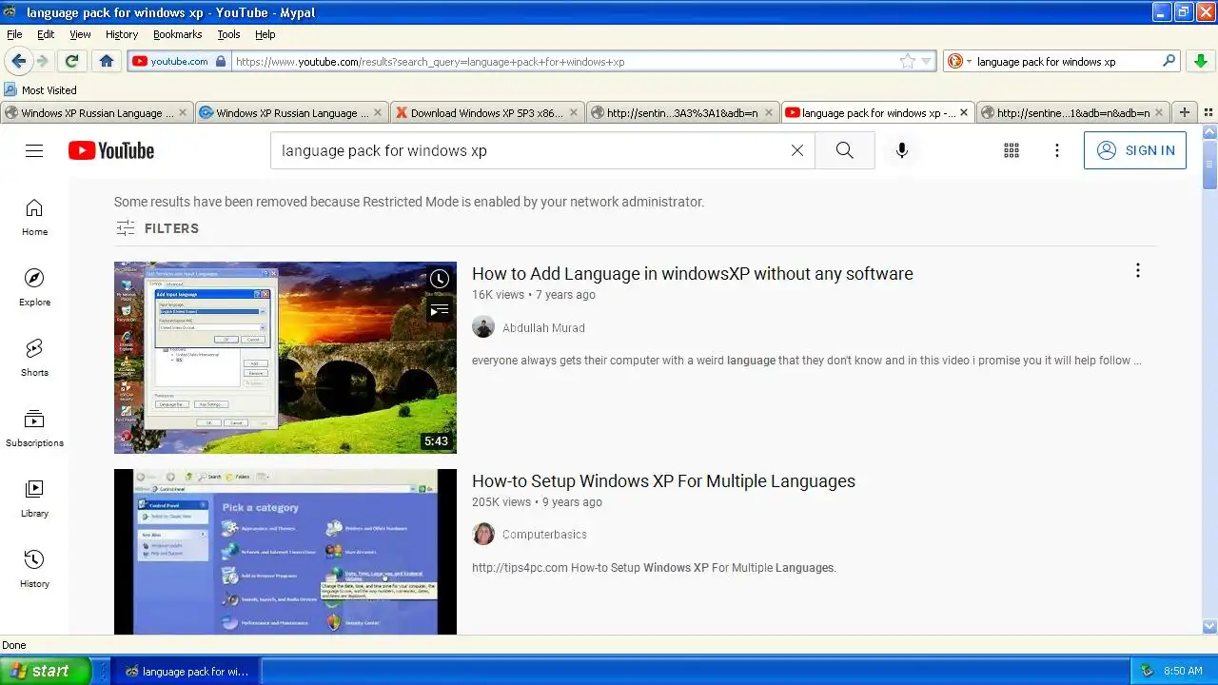Image resolution: width=1218 pixels, height=685 pixels.
Task: Open thumbnail of Add Language in windowsXP video
Action: 285,358
